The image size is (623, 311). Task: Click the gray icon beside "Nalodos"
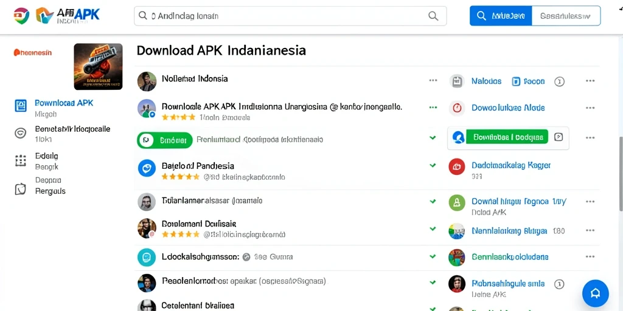457,81
